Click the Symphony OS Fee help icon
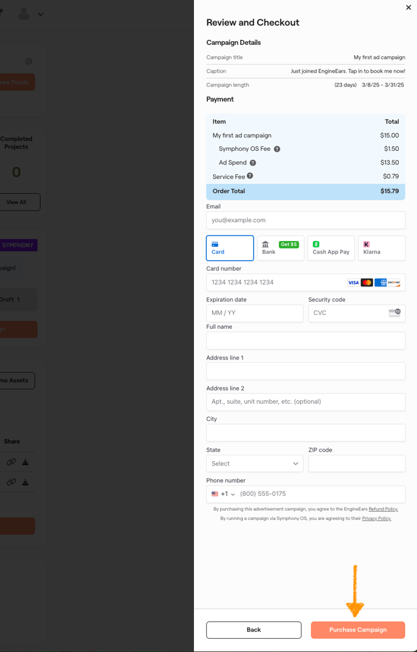Image resolution: width=417 pixels, height=652 pixels. pyautogui.click(x=277, y=149)
